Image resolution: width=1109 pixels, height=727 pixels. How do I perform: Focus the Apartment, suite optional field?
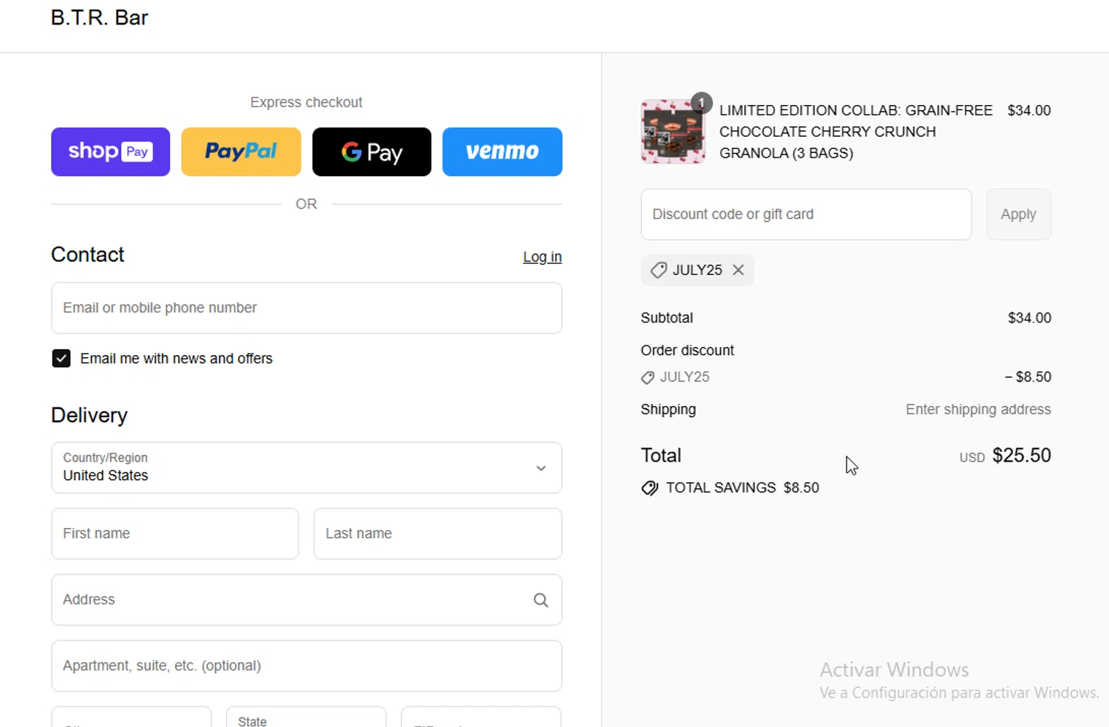pyautogui.click(x=306, y=666)
